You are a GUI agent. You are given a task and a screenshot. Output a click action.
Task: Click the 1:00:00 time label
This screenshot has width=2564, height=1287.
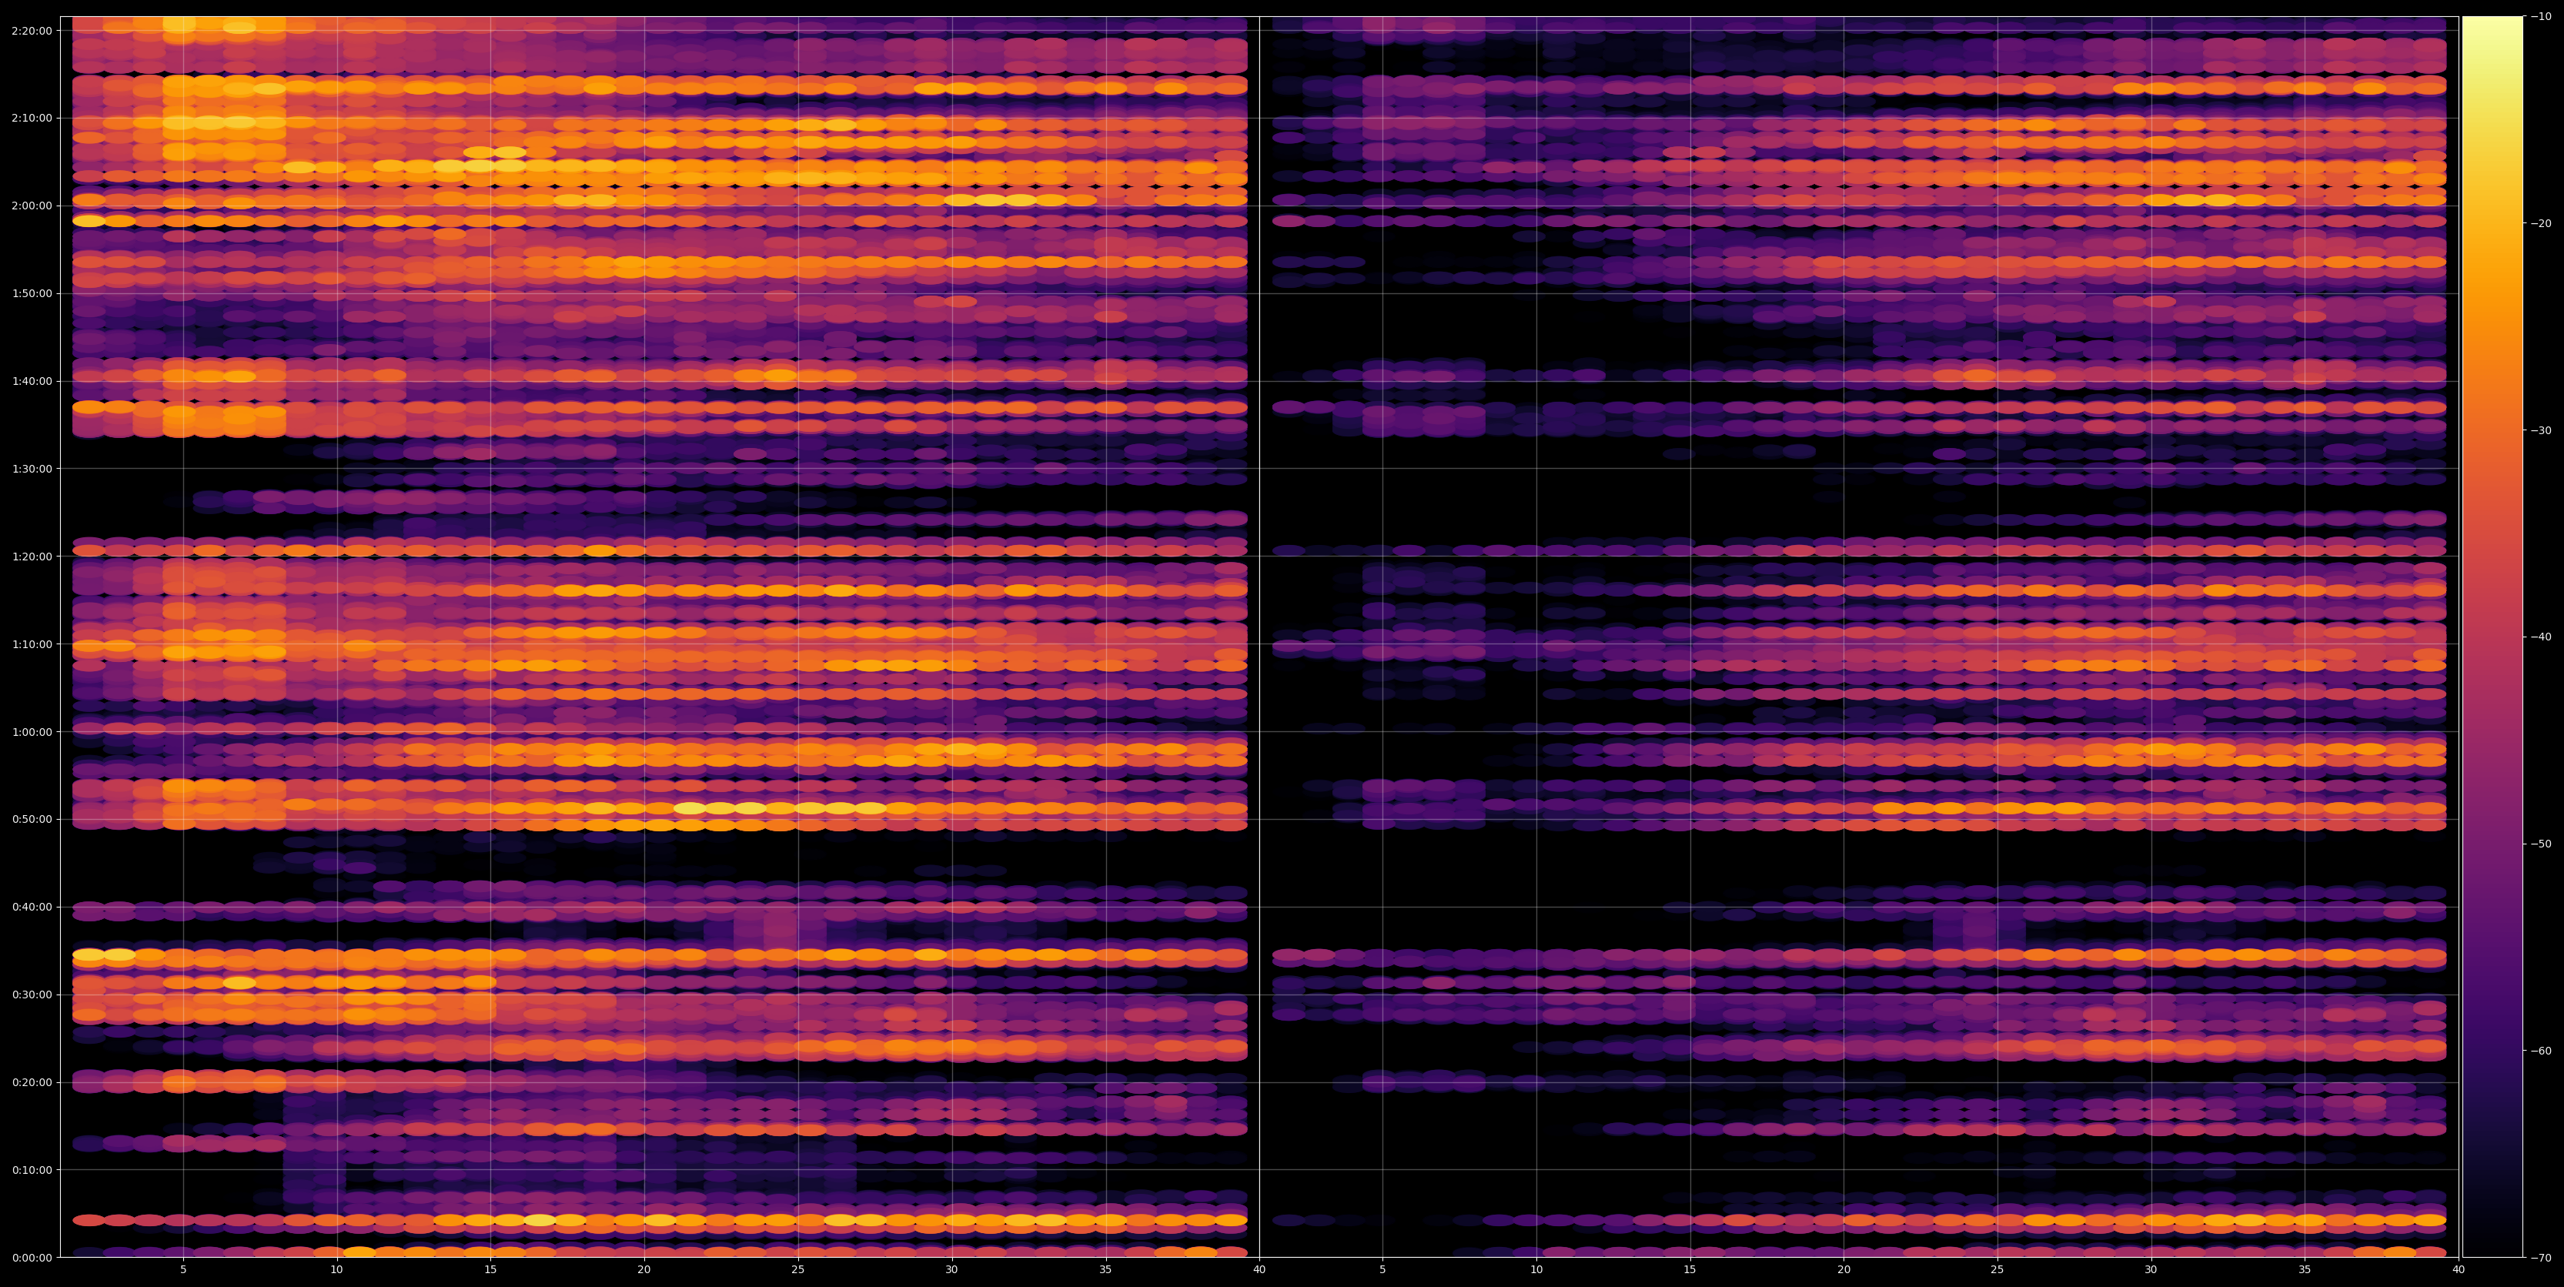[x=31, y=731]
